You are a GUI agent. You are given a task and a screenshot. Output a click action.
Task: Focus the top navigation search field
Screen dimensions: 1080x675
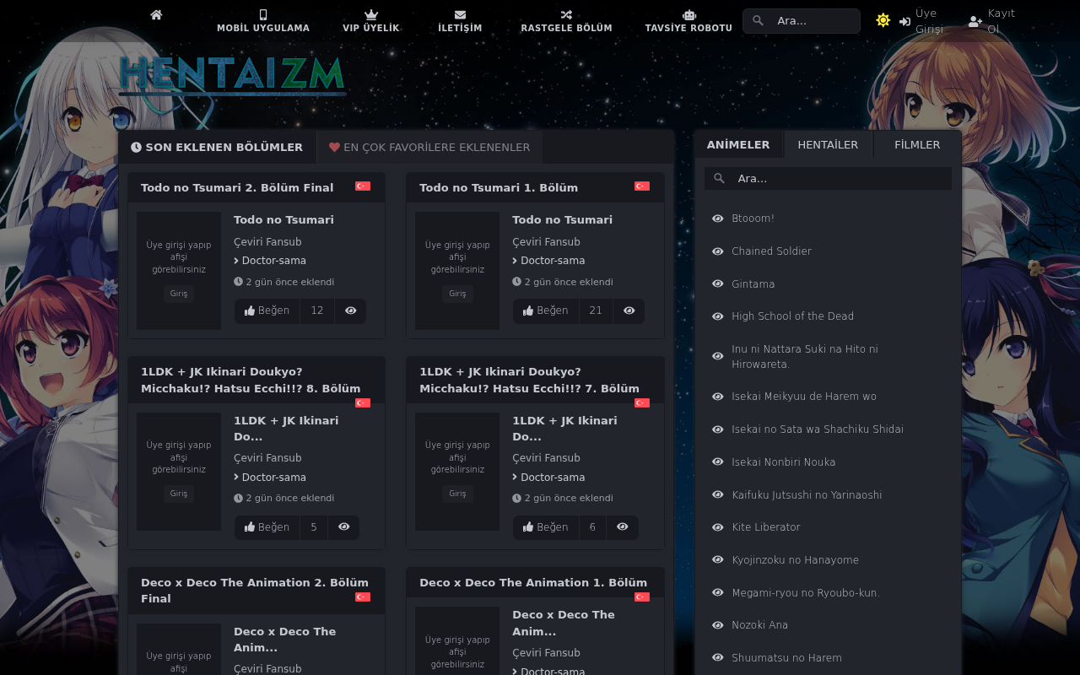802,21
